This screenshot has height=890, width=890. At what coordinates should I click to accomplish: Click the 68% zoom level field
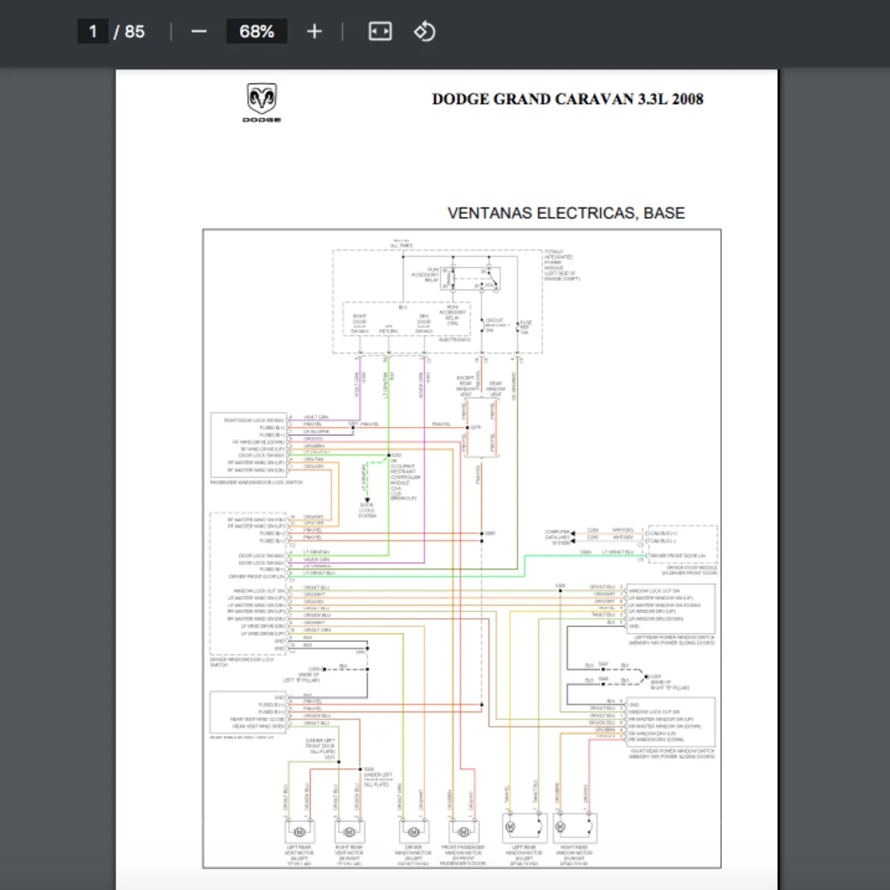[x=256, y=31]
